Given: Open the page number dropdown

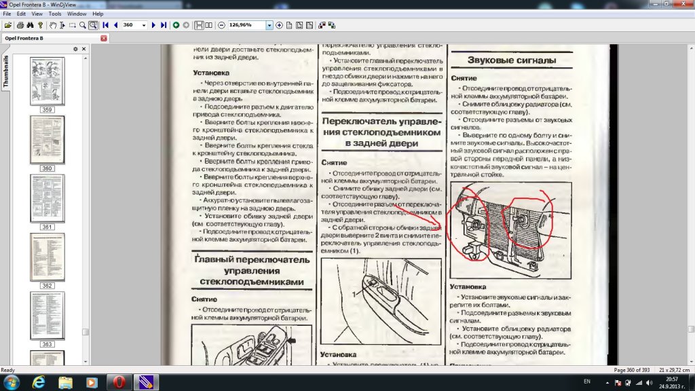Looking at the screenshot, I should click(x=144, y=25).
